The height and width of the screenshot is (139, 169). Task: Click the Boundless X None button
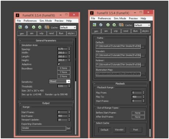coord(64,68)
